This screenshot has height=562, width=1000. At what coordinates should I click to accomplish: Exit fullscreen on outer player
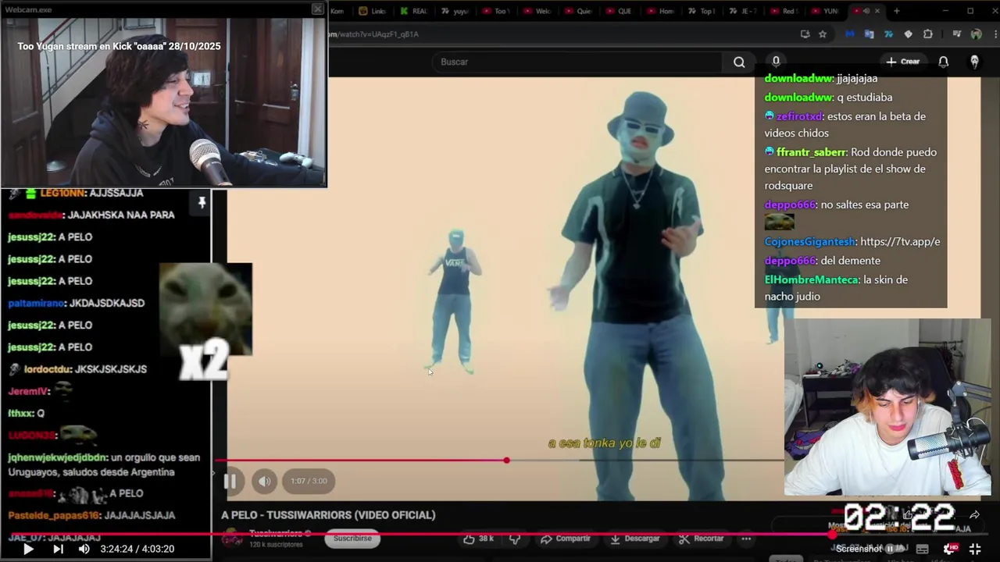pos(975,549)
